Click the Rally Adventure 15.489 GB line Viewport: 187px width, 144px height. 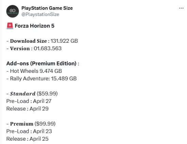tap(41, 79)
